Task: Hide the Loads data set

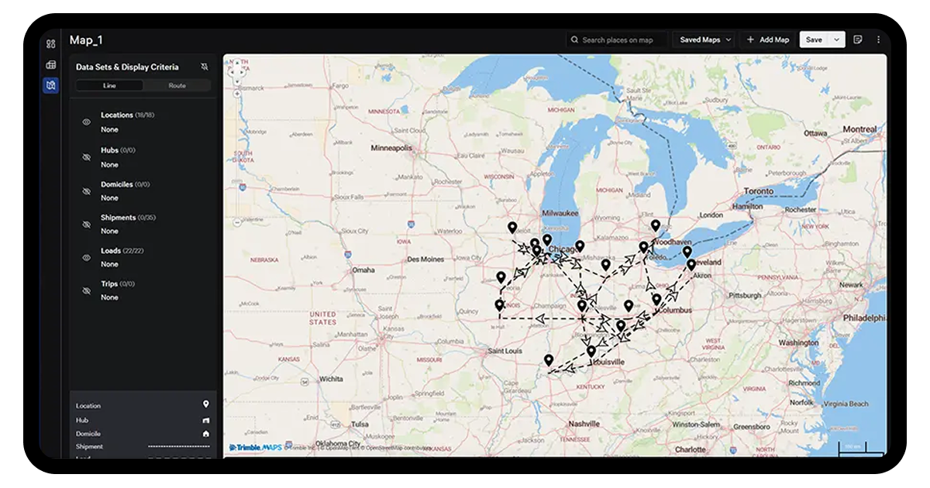Action: tap(87, 257)
